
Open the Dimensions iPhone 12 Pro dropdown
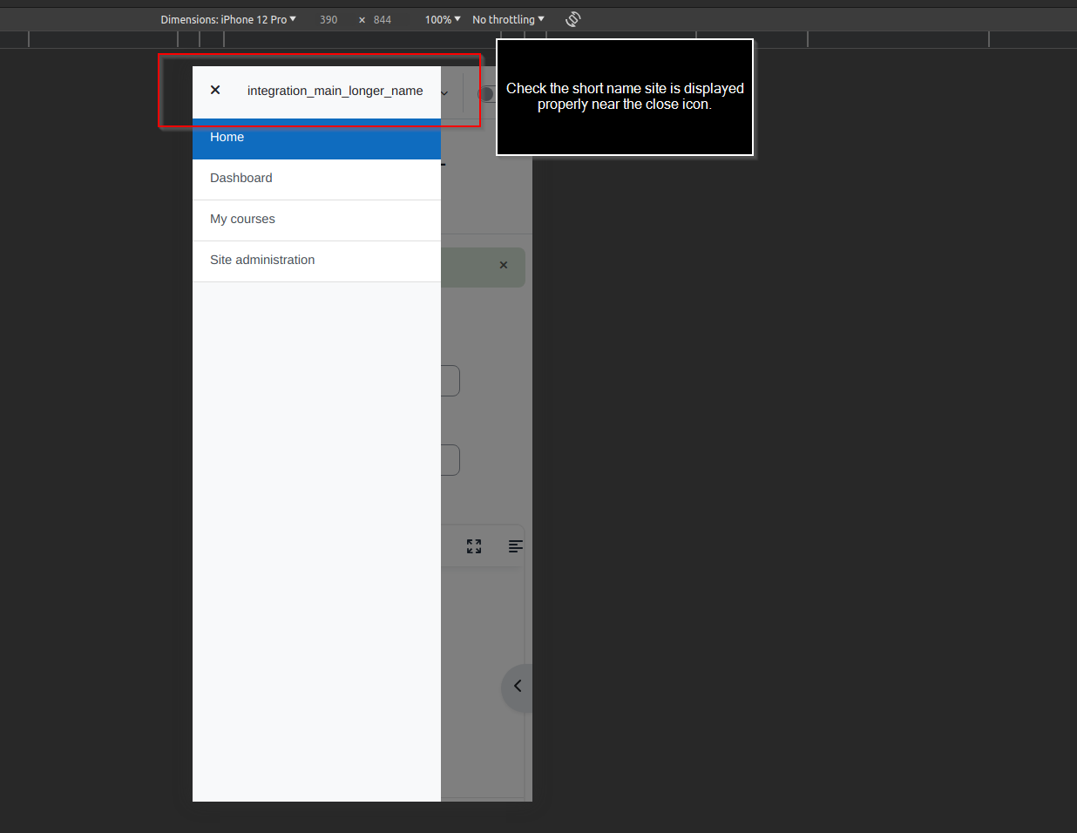point(228,19)
